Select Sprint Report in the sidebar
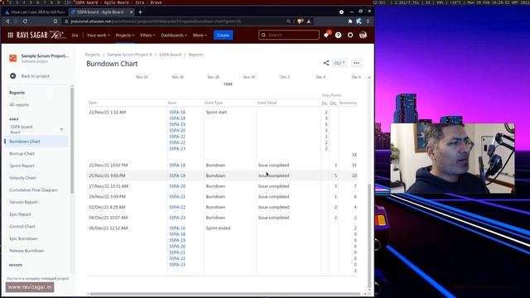 [22, 166]
